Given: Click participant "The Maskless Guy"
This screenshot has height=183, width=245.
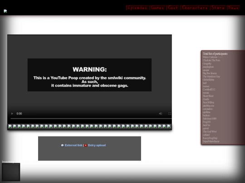Looking at the screenshot, I should (x=211, y=76).
